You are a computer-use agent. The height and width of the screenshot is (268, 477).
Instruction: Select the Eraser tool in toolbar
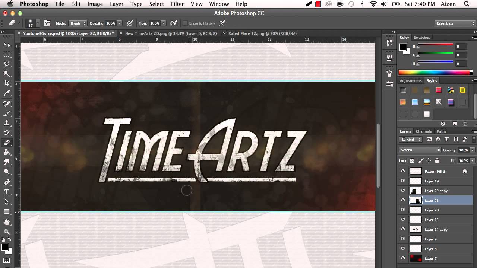7,143
